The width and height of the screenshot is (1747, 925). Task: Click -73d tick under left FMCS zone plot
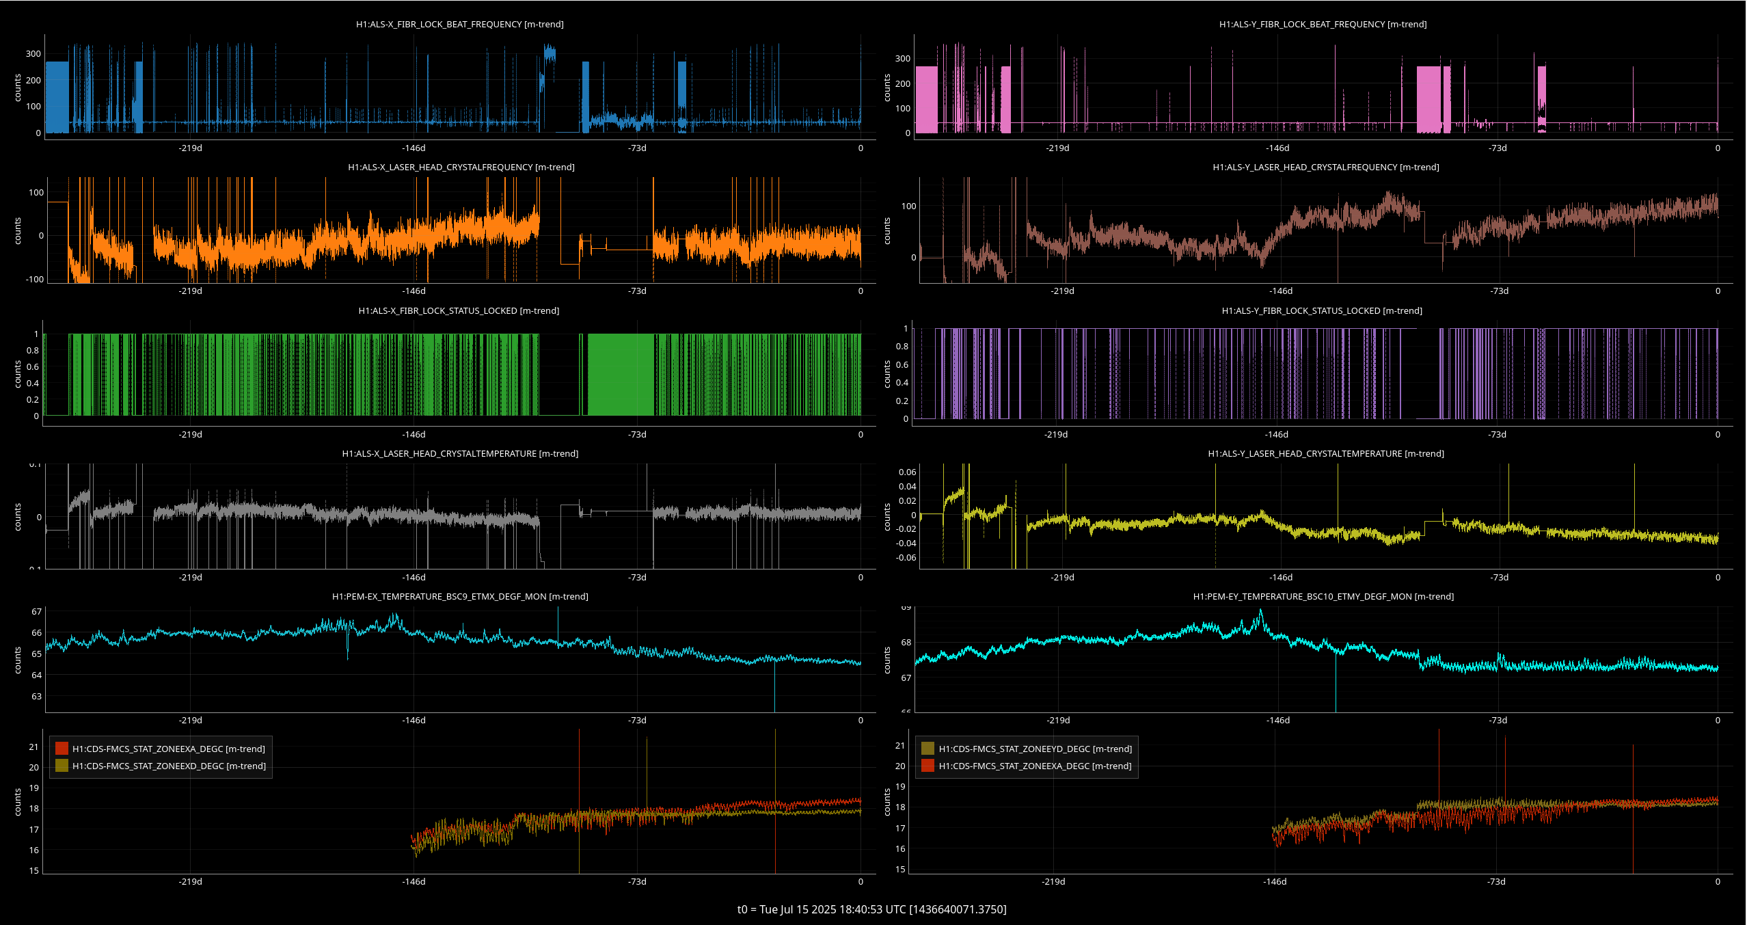[x=637, y=881]
